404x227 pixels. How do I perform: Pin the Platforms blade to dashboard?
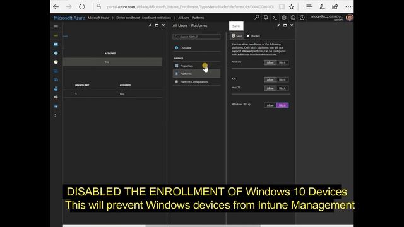[x=278, y=25]
